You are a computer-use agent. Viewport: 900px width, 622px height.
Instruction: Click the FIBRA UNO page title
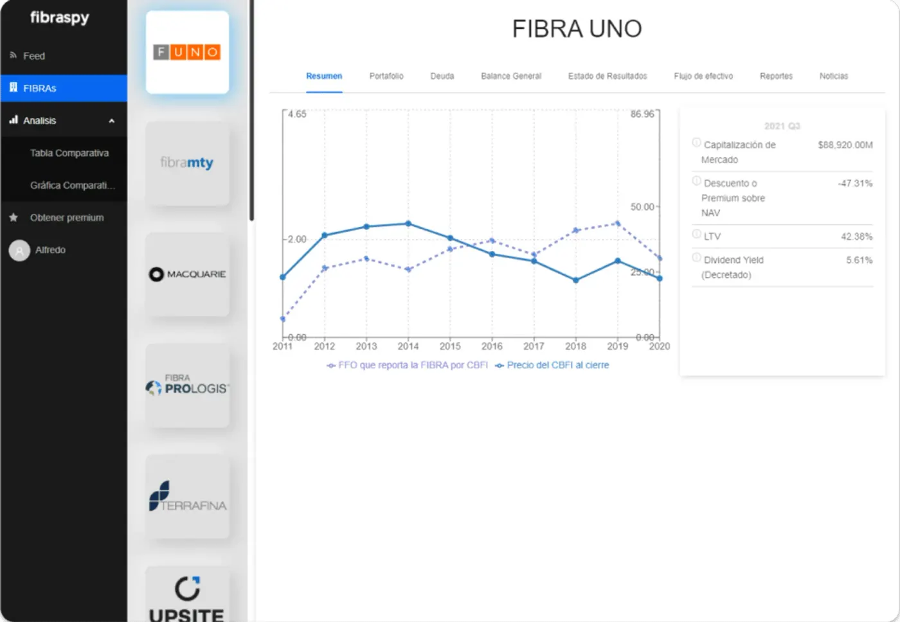coord(577,29)
